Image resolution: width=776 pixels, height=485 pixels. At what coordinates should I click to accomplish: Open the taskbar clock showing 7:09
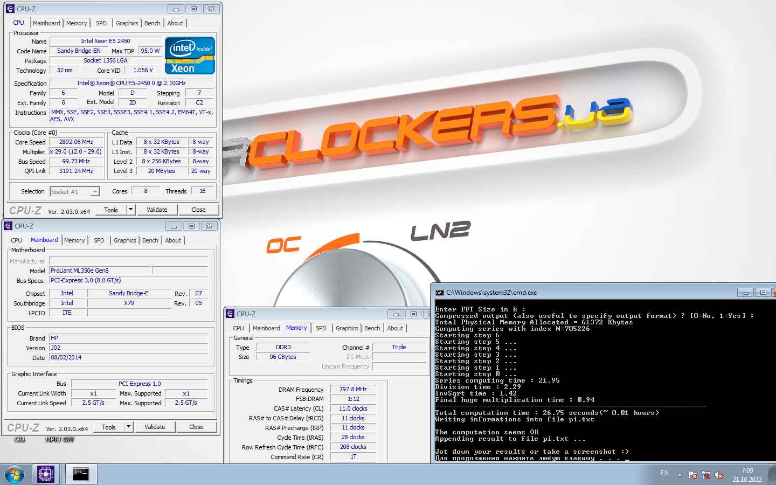(747, 475)
